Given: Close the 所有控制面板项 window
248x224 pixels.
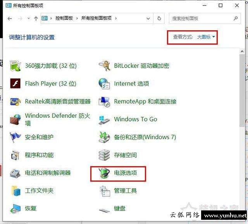Looking at the screenshot, I should (237, 5).
